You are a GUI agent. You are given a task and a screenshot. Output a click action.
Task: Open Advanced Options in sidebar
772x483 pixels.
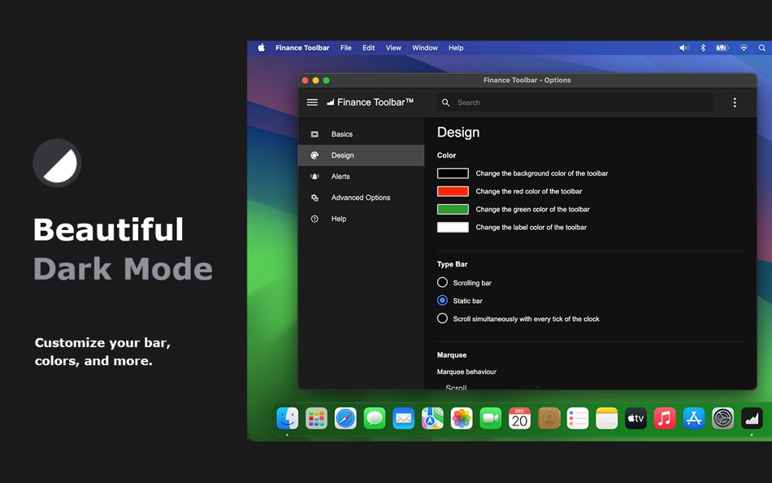[361, 198]
